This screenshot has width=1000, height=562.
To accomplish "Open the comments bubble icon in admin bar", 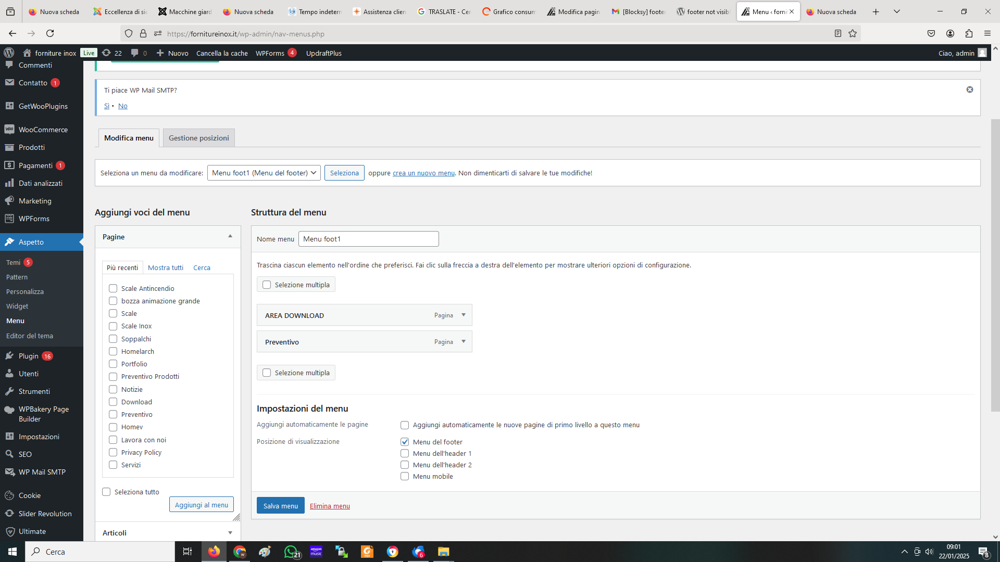I will pos(139,53).
